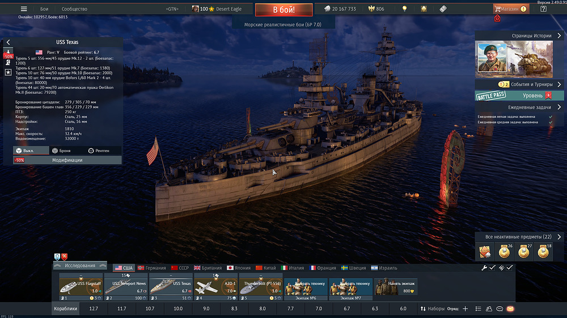Enable the Рентген x-ray view mode
The image size is (567, 318).
tap(99, 151)
